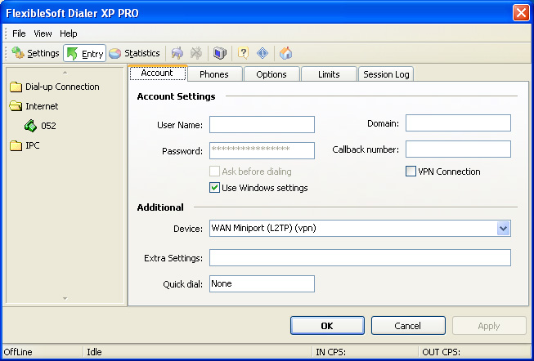Open the Settings toolbar section

(35, 53)
